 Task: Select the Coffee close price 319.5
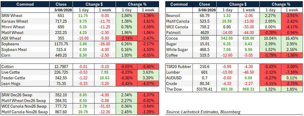click(x=204, y=55)
